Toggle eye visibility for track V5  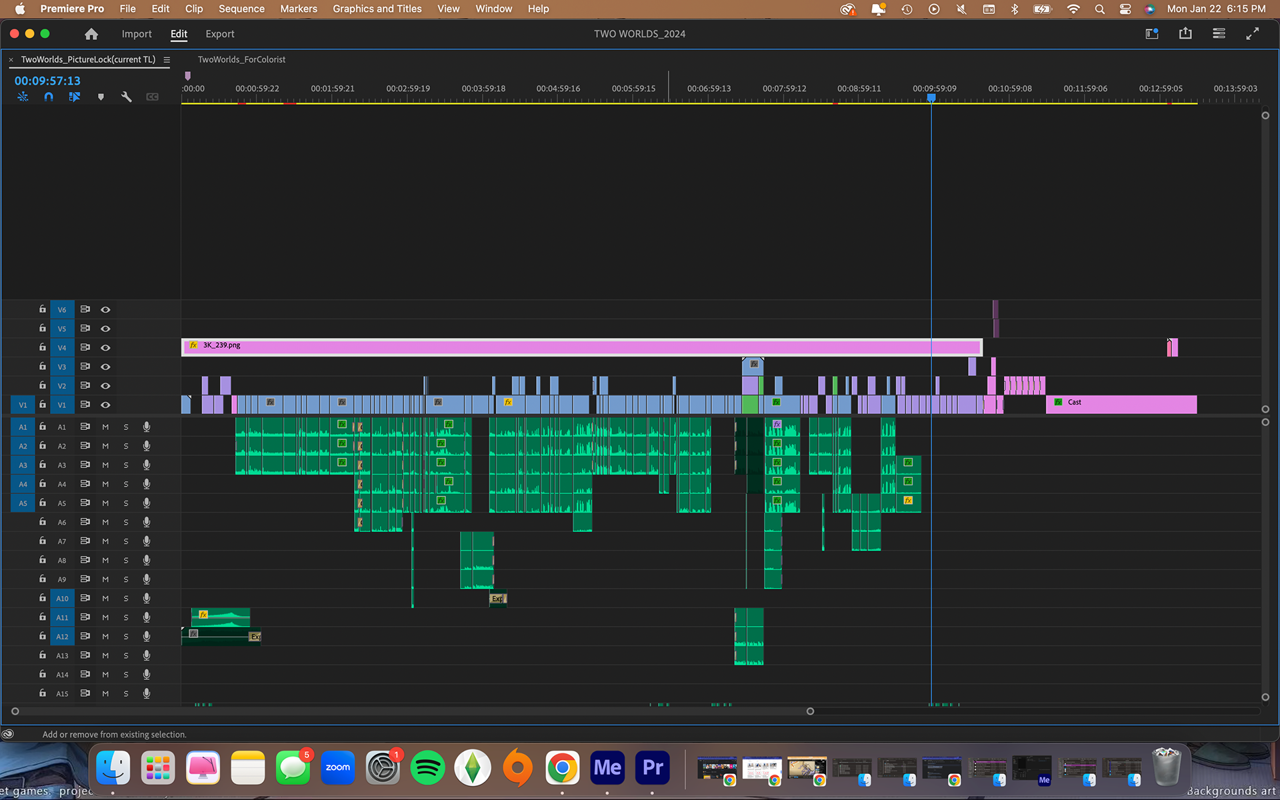105,329
